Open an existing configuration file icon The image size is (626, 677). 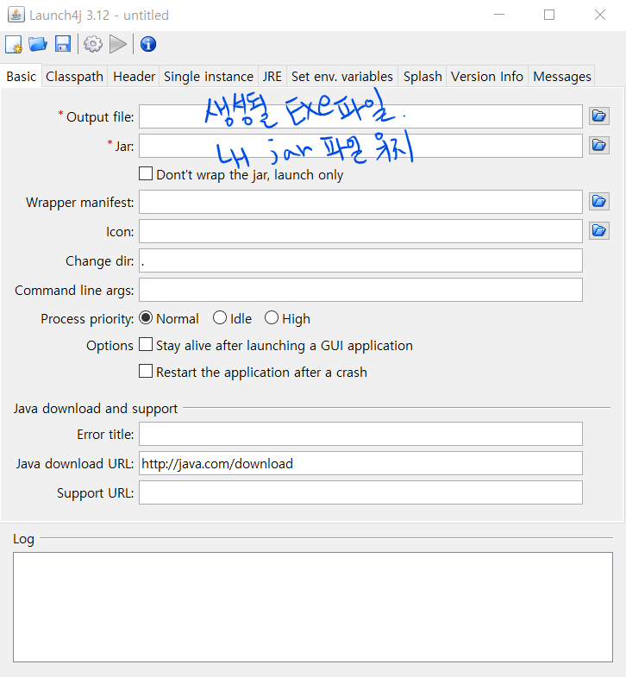38,45
